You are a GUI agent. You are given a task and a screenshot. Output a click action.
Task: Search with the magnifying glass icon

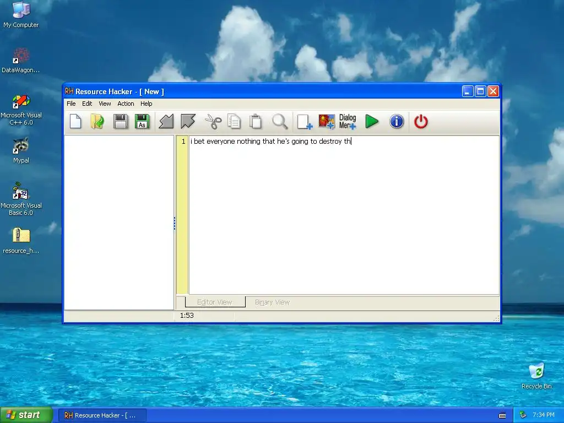[x=280, y=122]
